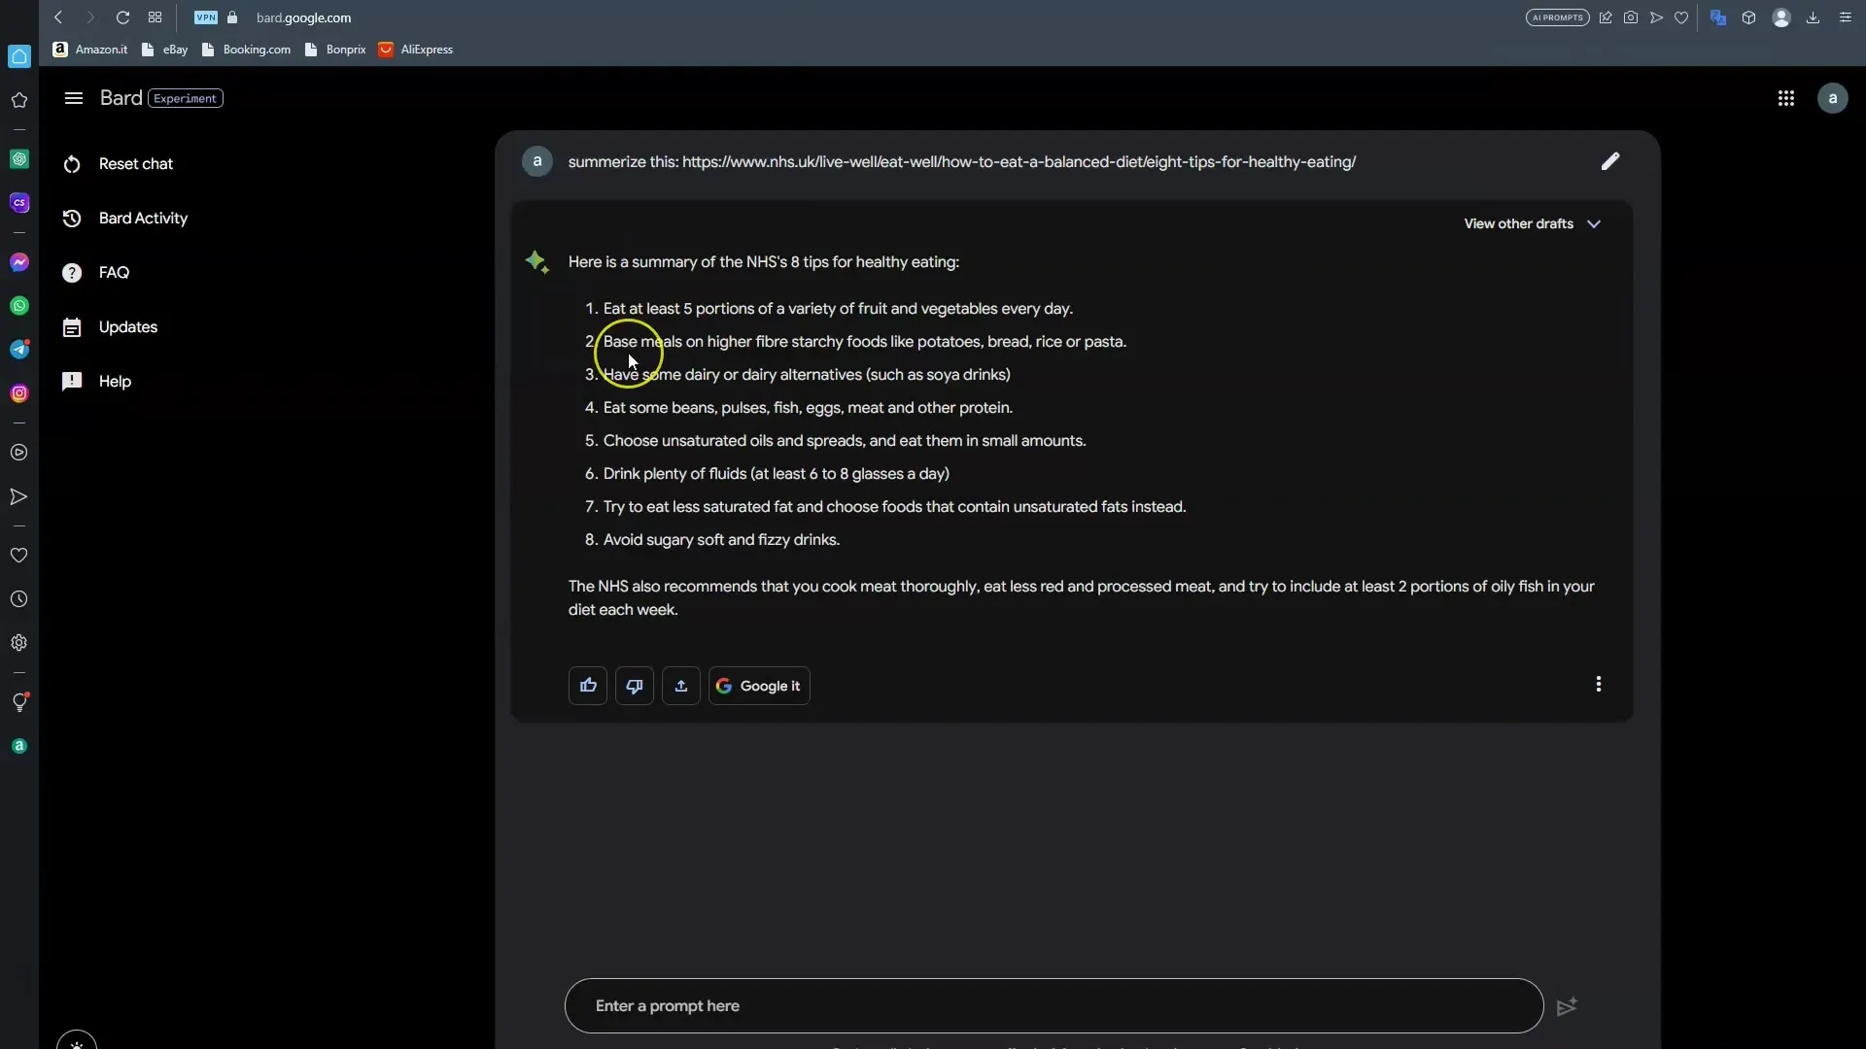The height and width of the screenshot is (1049, 1866).
Task: Click the Bard sparkle/star icon
Action: coord(536,261)
